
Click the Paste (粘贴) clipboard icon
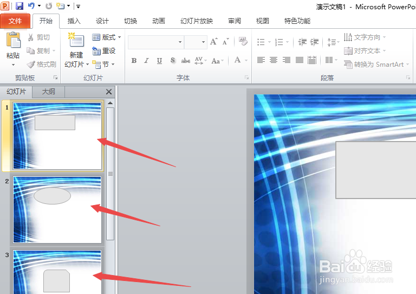click(x=13, y=40)
